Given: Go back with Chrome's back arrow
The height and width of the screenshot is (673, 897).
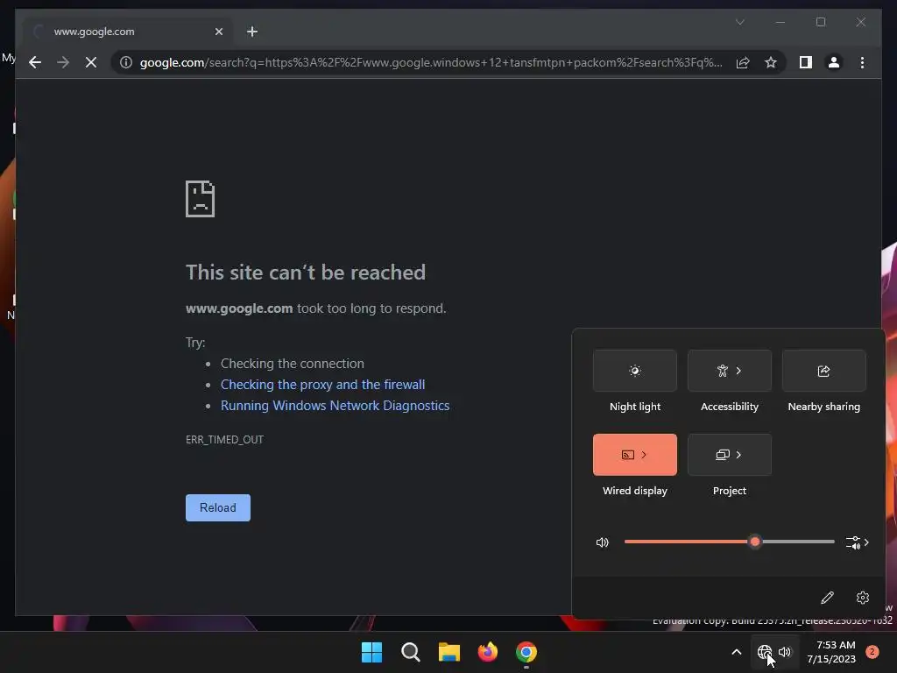Looking at the screenshot, I should click(x=35, y=62).
